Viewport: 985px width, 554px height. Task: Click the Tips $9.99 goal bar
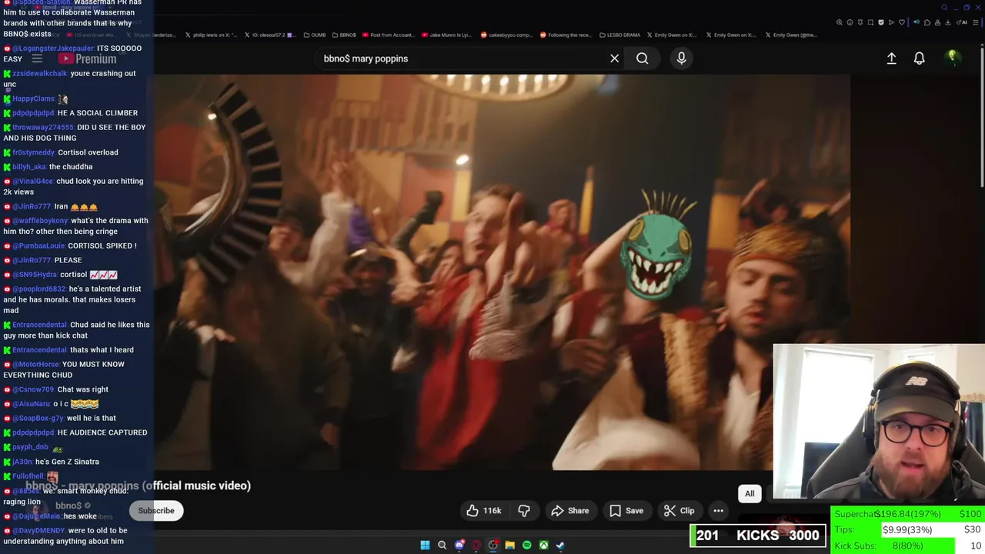908,529
